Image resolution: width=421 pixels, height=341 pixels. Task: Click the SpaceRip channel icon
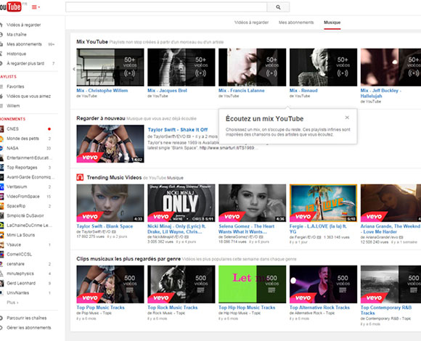pos(1,206)
